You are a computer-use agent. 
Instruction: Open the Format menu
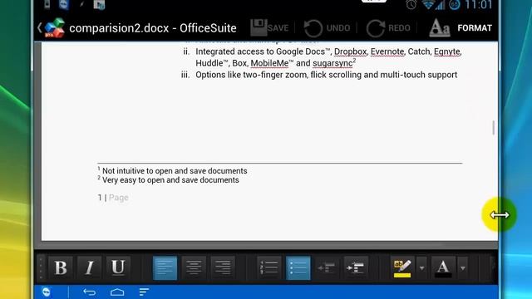[461, 27]
